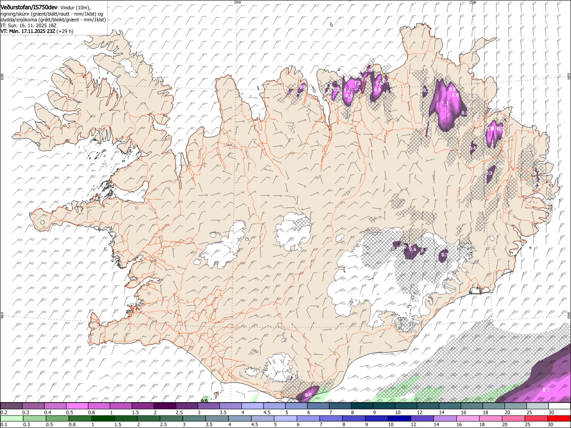The image size is (571, 428).
Task: Select the lower legend swatch starting at 12
Action: 422,418
